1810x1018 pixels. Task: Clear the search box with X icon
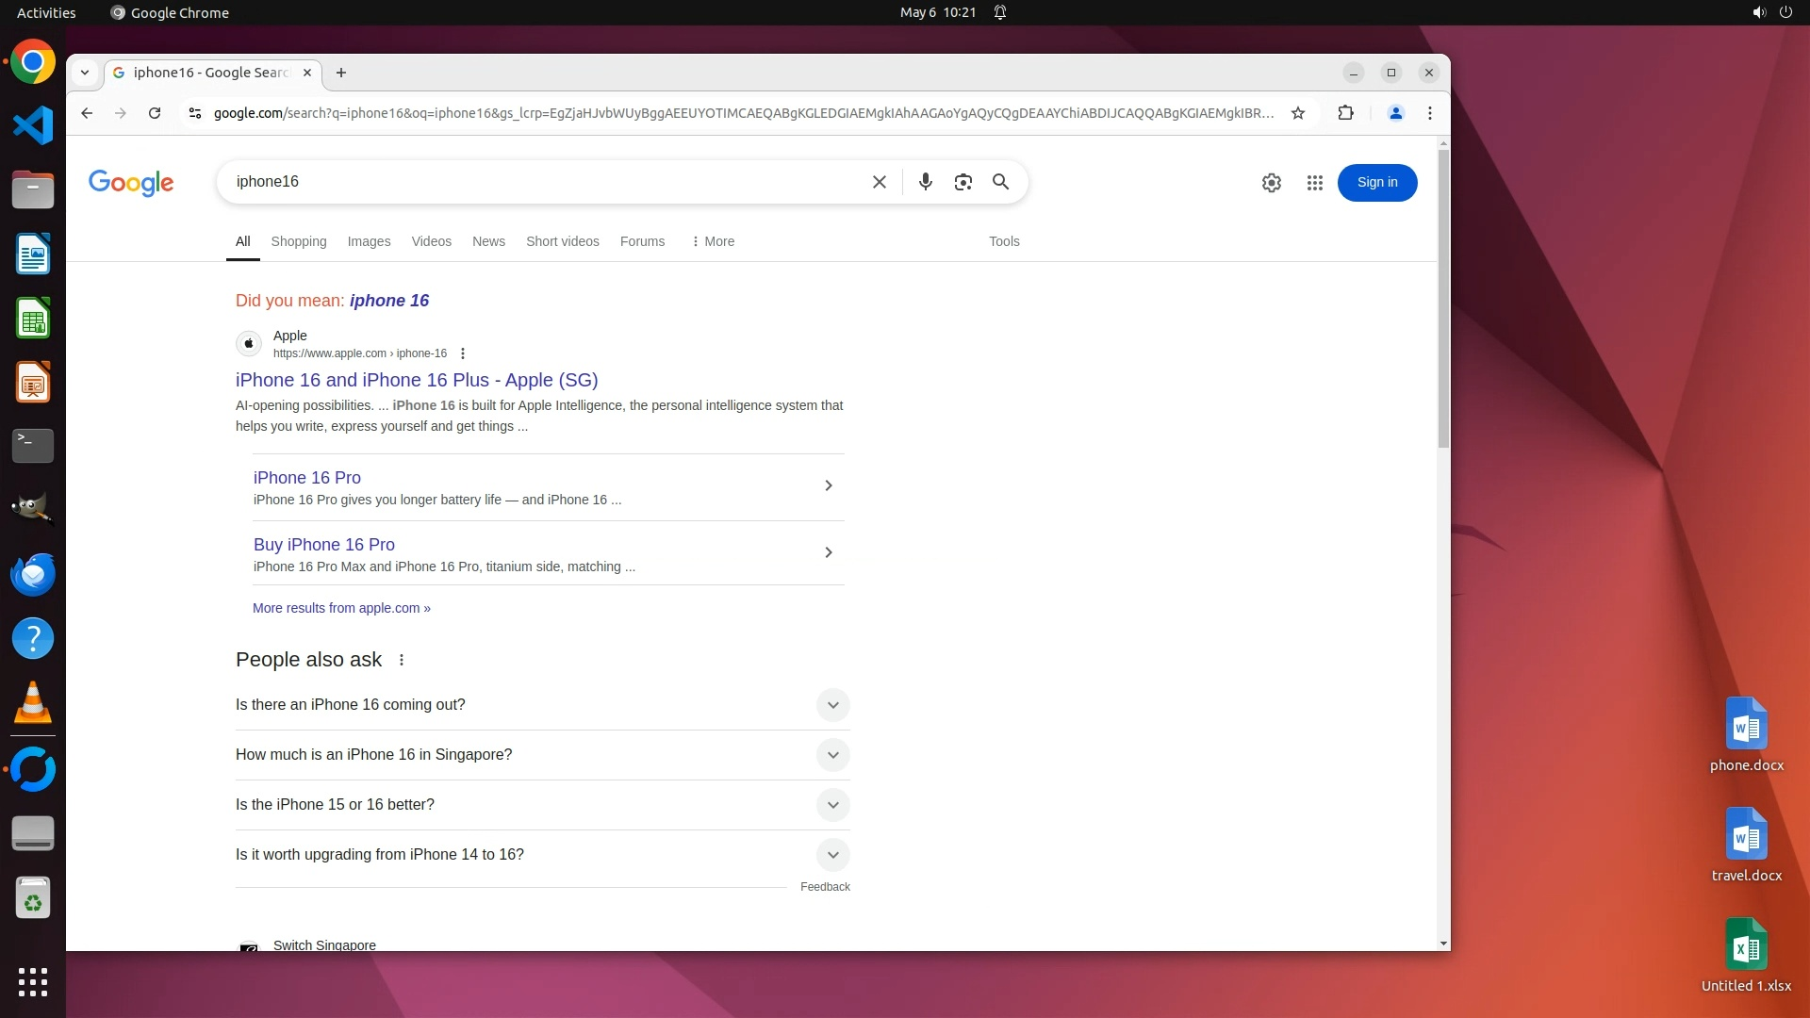click(879, 182)
